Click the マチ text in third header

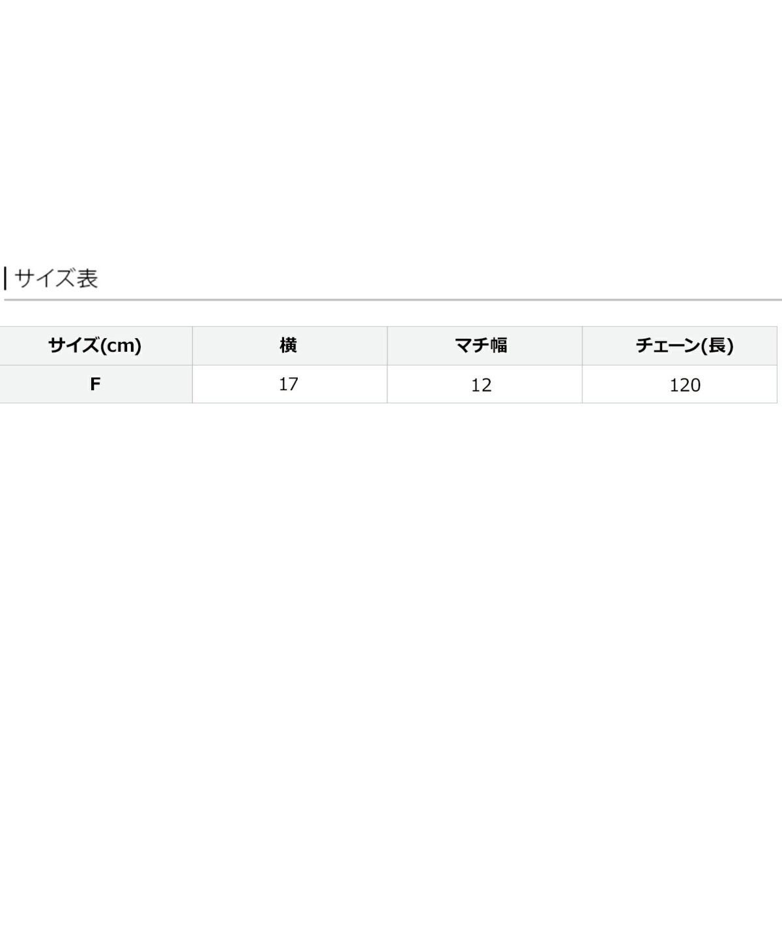(x=472, y=345)
